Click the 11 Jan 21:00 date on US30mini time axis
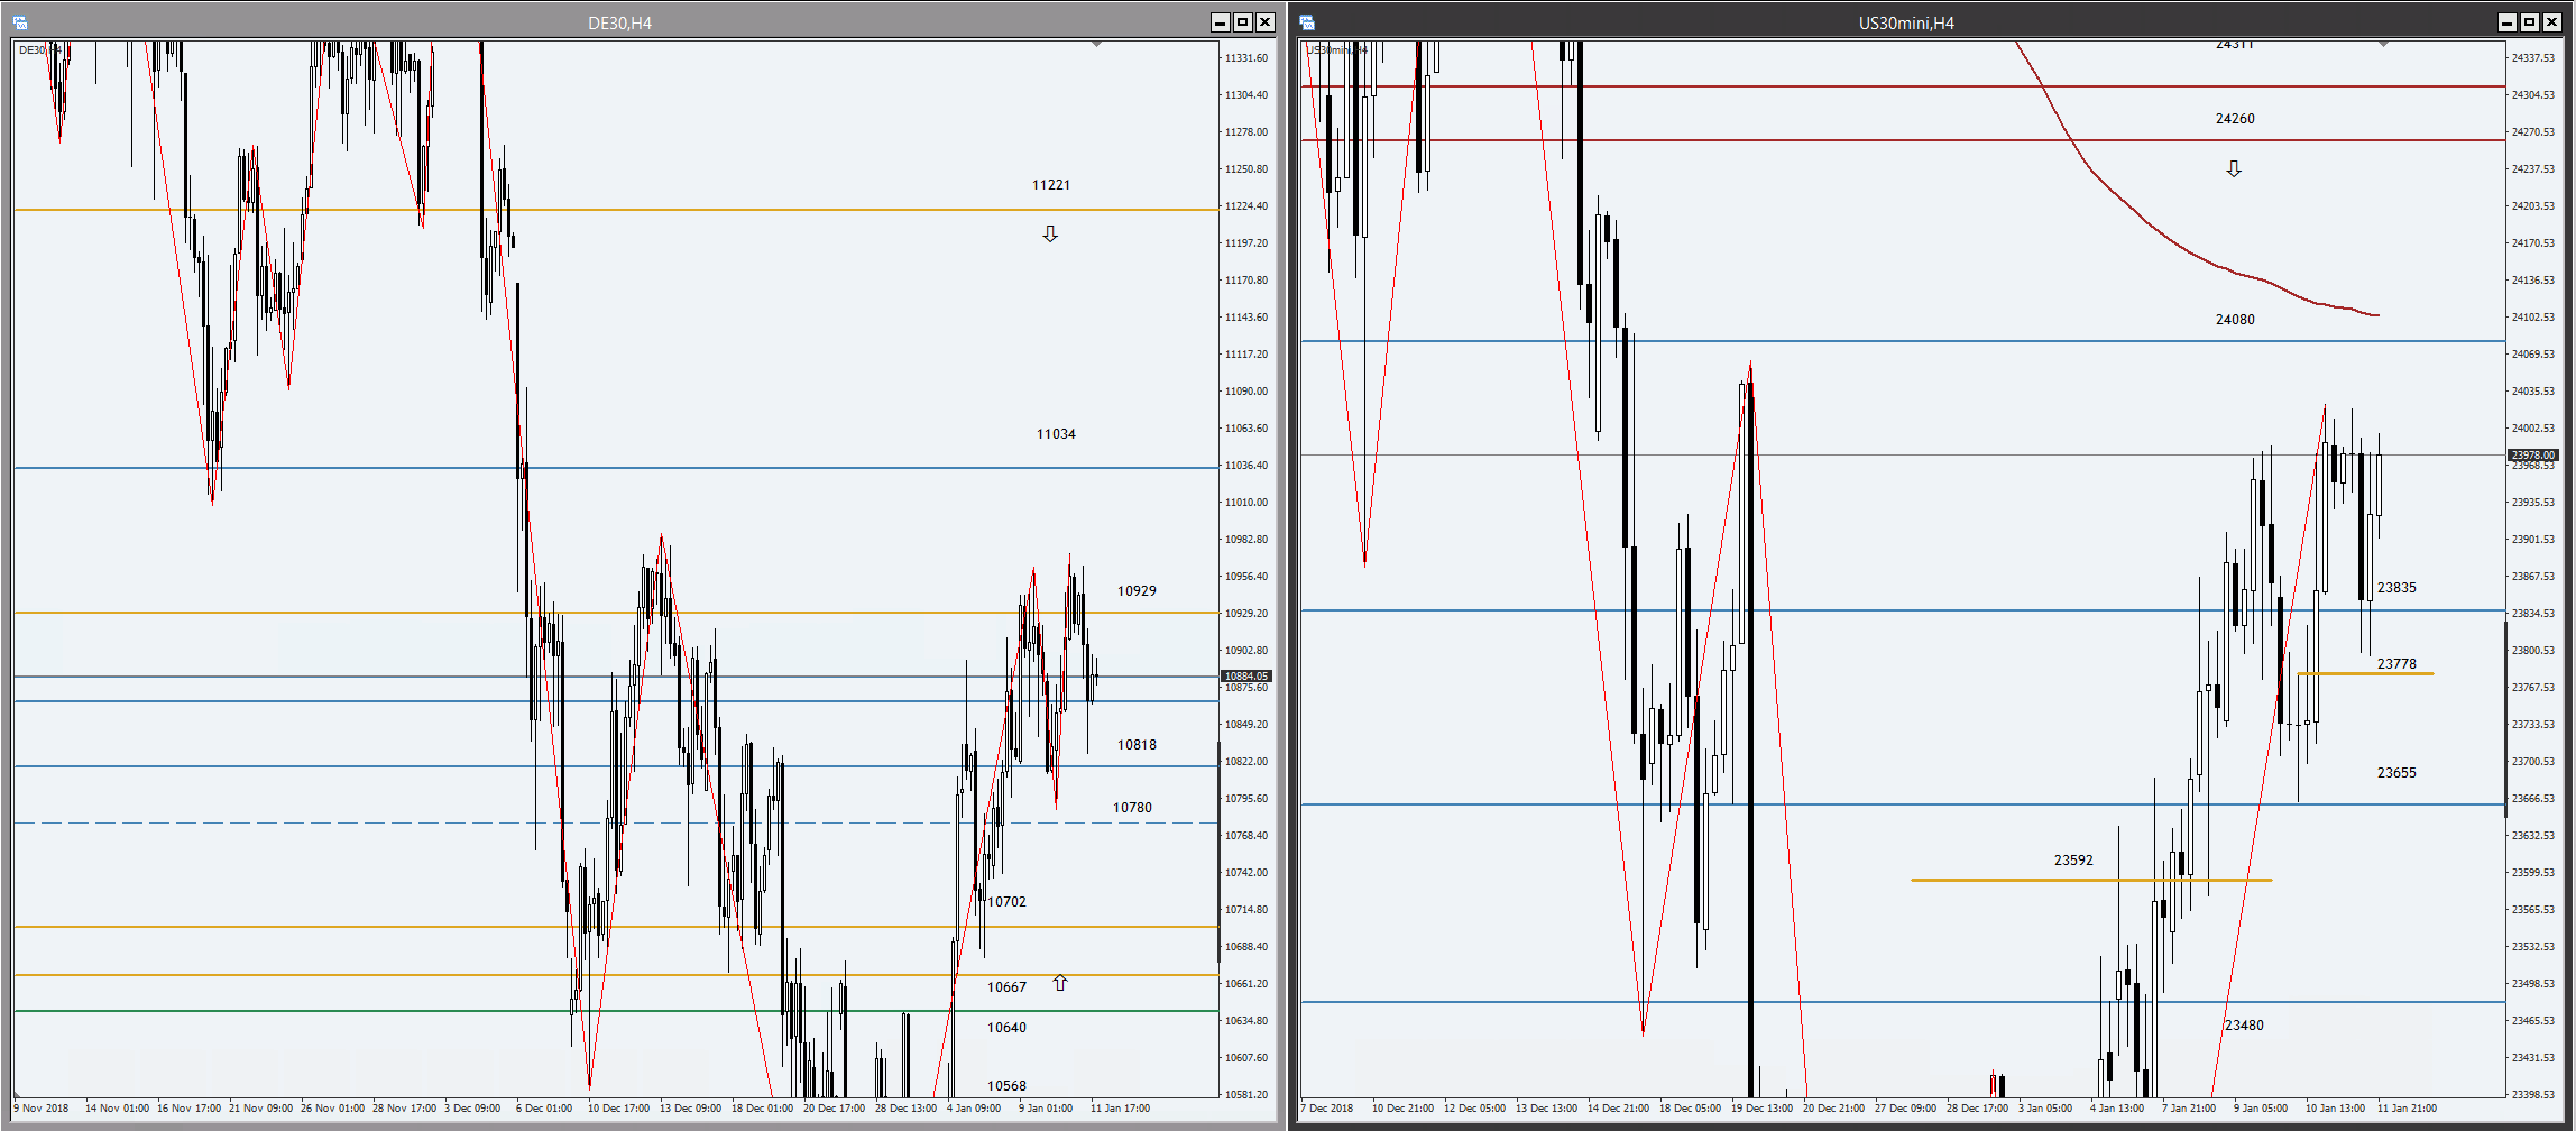This screenshot has height=1131, width=2576. [x=2407, y=1108]
